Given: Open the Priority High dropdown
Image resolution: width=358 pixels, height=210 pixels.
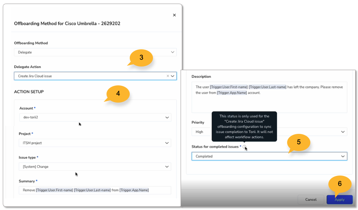Looking at the screenshot, I should point(269,132).
